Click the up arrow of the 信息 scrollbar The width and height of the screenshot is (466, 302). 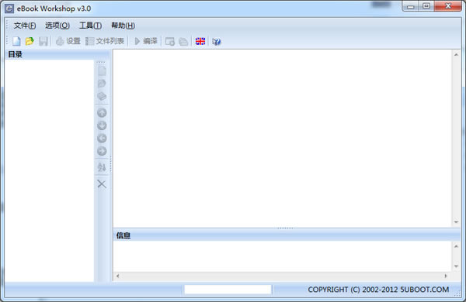coord(456,246)
